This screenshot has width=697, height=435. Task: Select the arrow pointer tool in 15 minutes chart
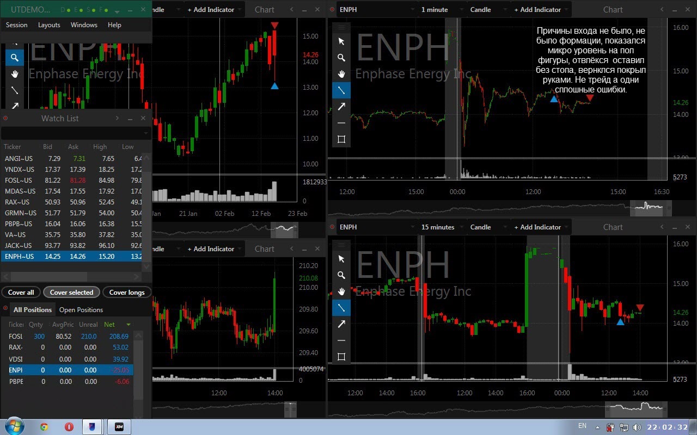pyautogui.click(x=341, y=259)
